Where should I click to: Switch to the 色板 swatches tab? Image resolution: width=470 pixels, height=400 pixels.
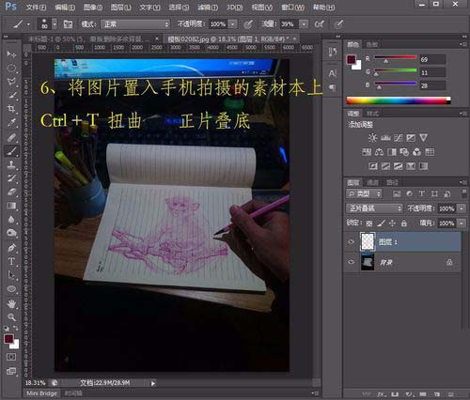(372, 44)
